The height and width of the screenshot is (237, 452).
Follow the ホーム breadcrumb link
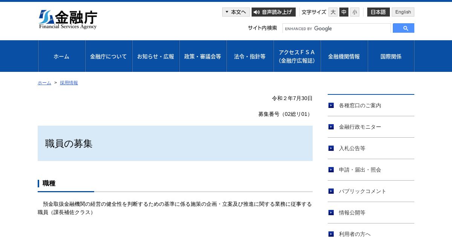pos(44,83)
